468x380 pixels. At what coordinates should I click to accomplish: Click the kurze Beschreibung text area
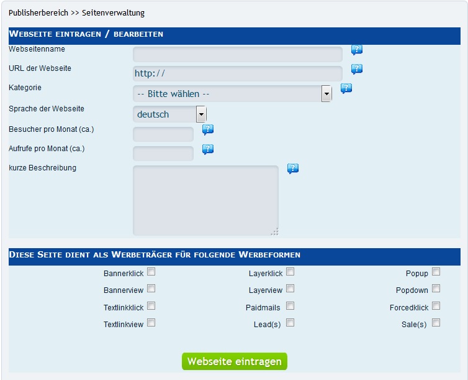(x=205, y=200)
